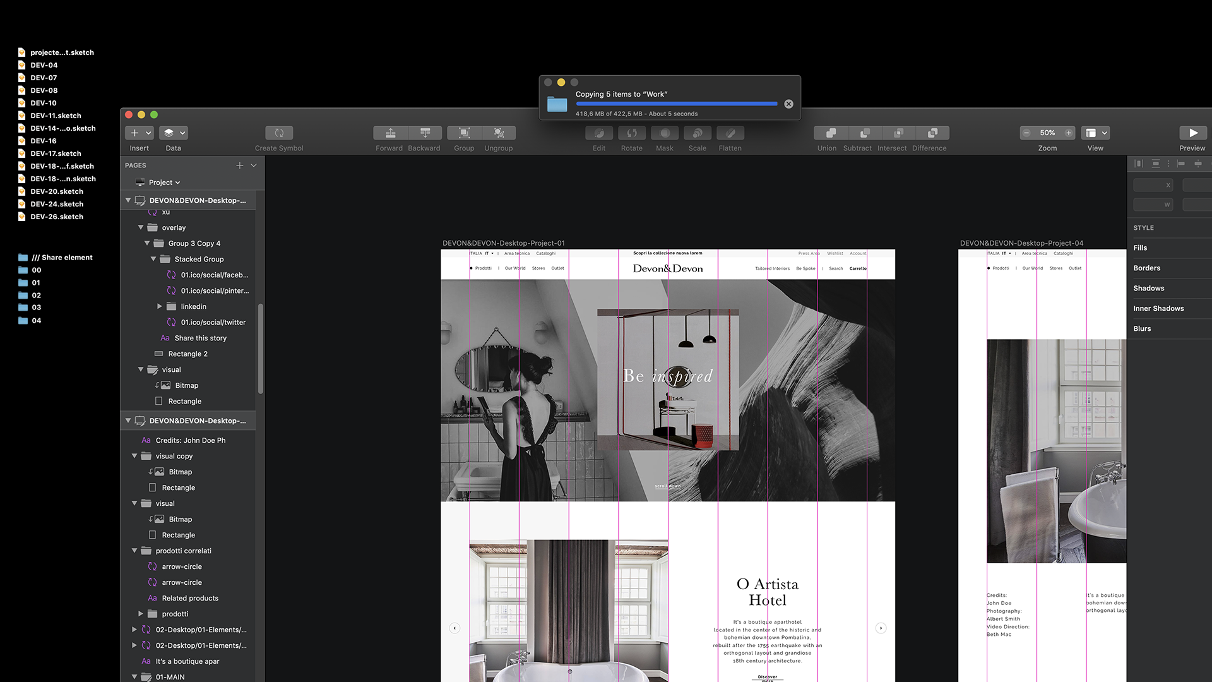Image resolution: width=1212 pixels, height=682 pixels.
Task: Click the Create Symbol icon
Action: (279, 133)
